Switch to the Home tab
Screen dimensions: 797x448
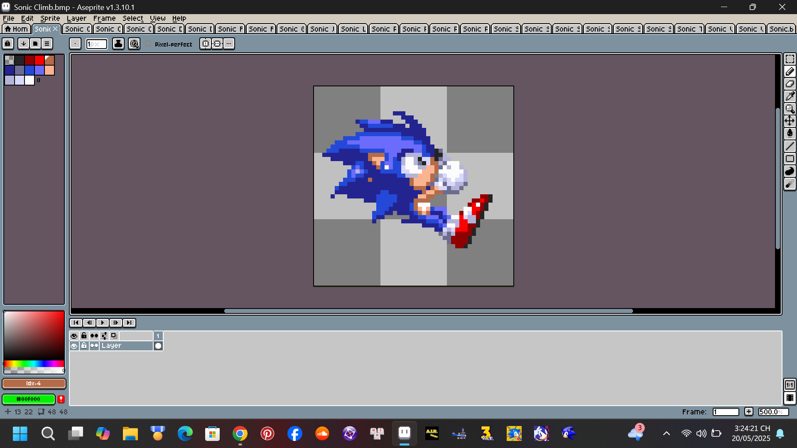(x=16, y=29)
